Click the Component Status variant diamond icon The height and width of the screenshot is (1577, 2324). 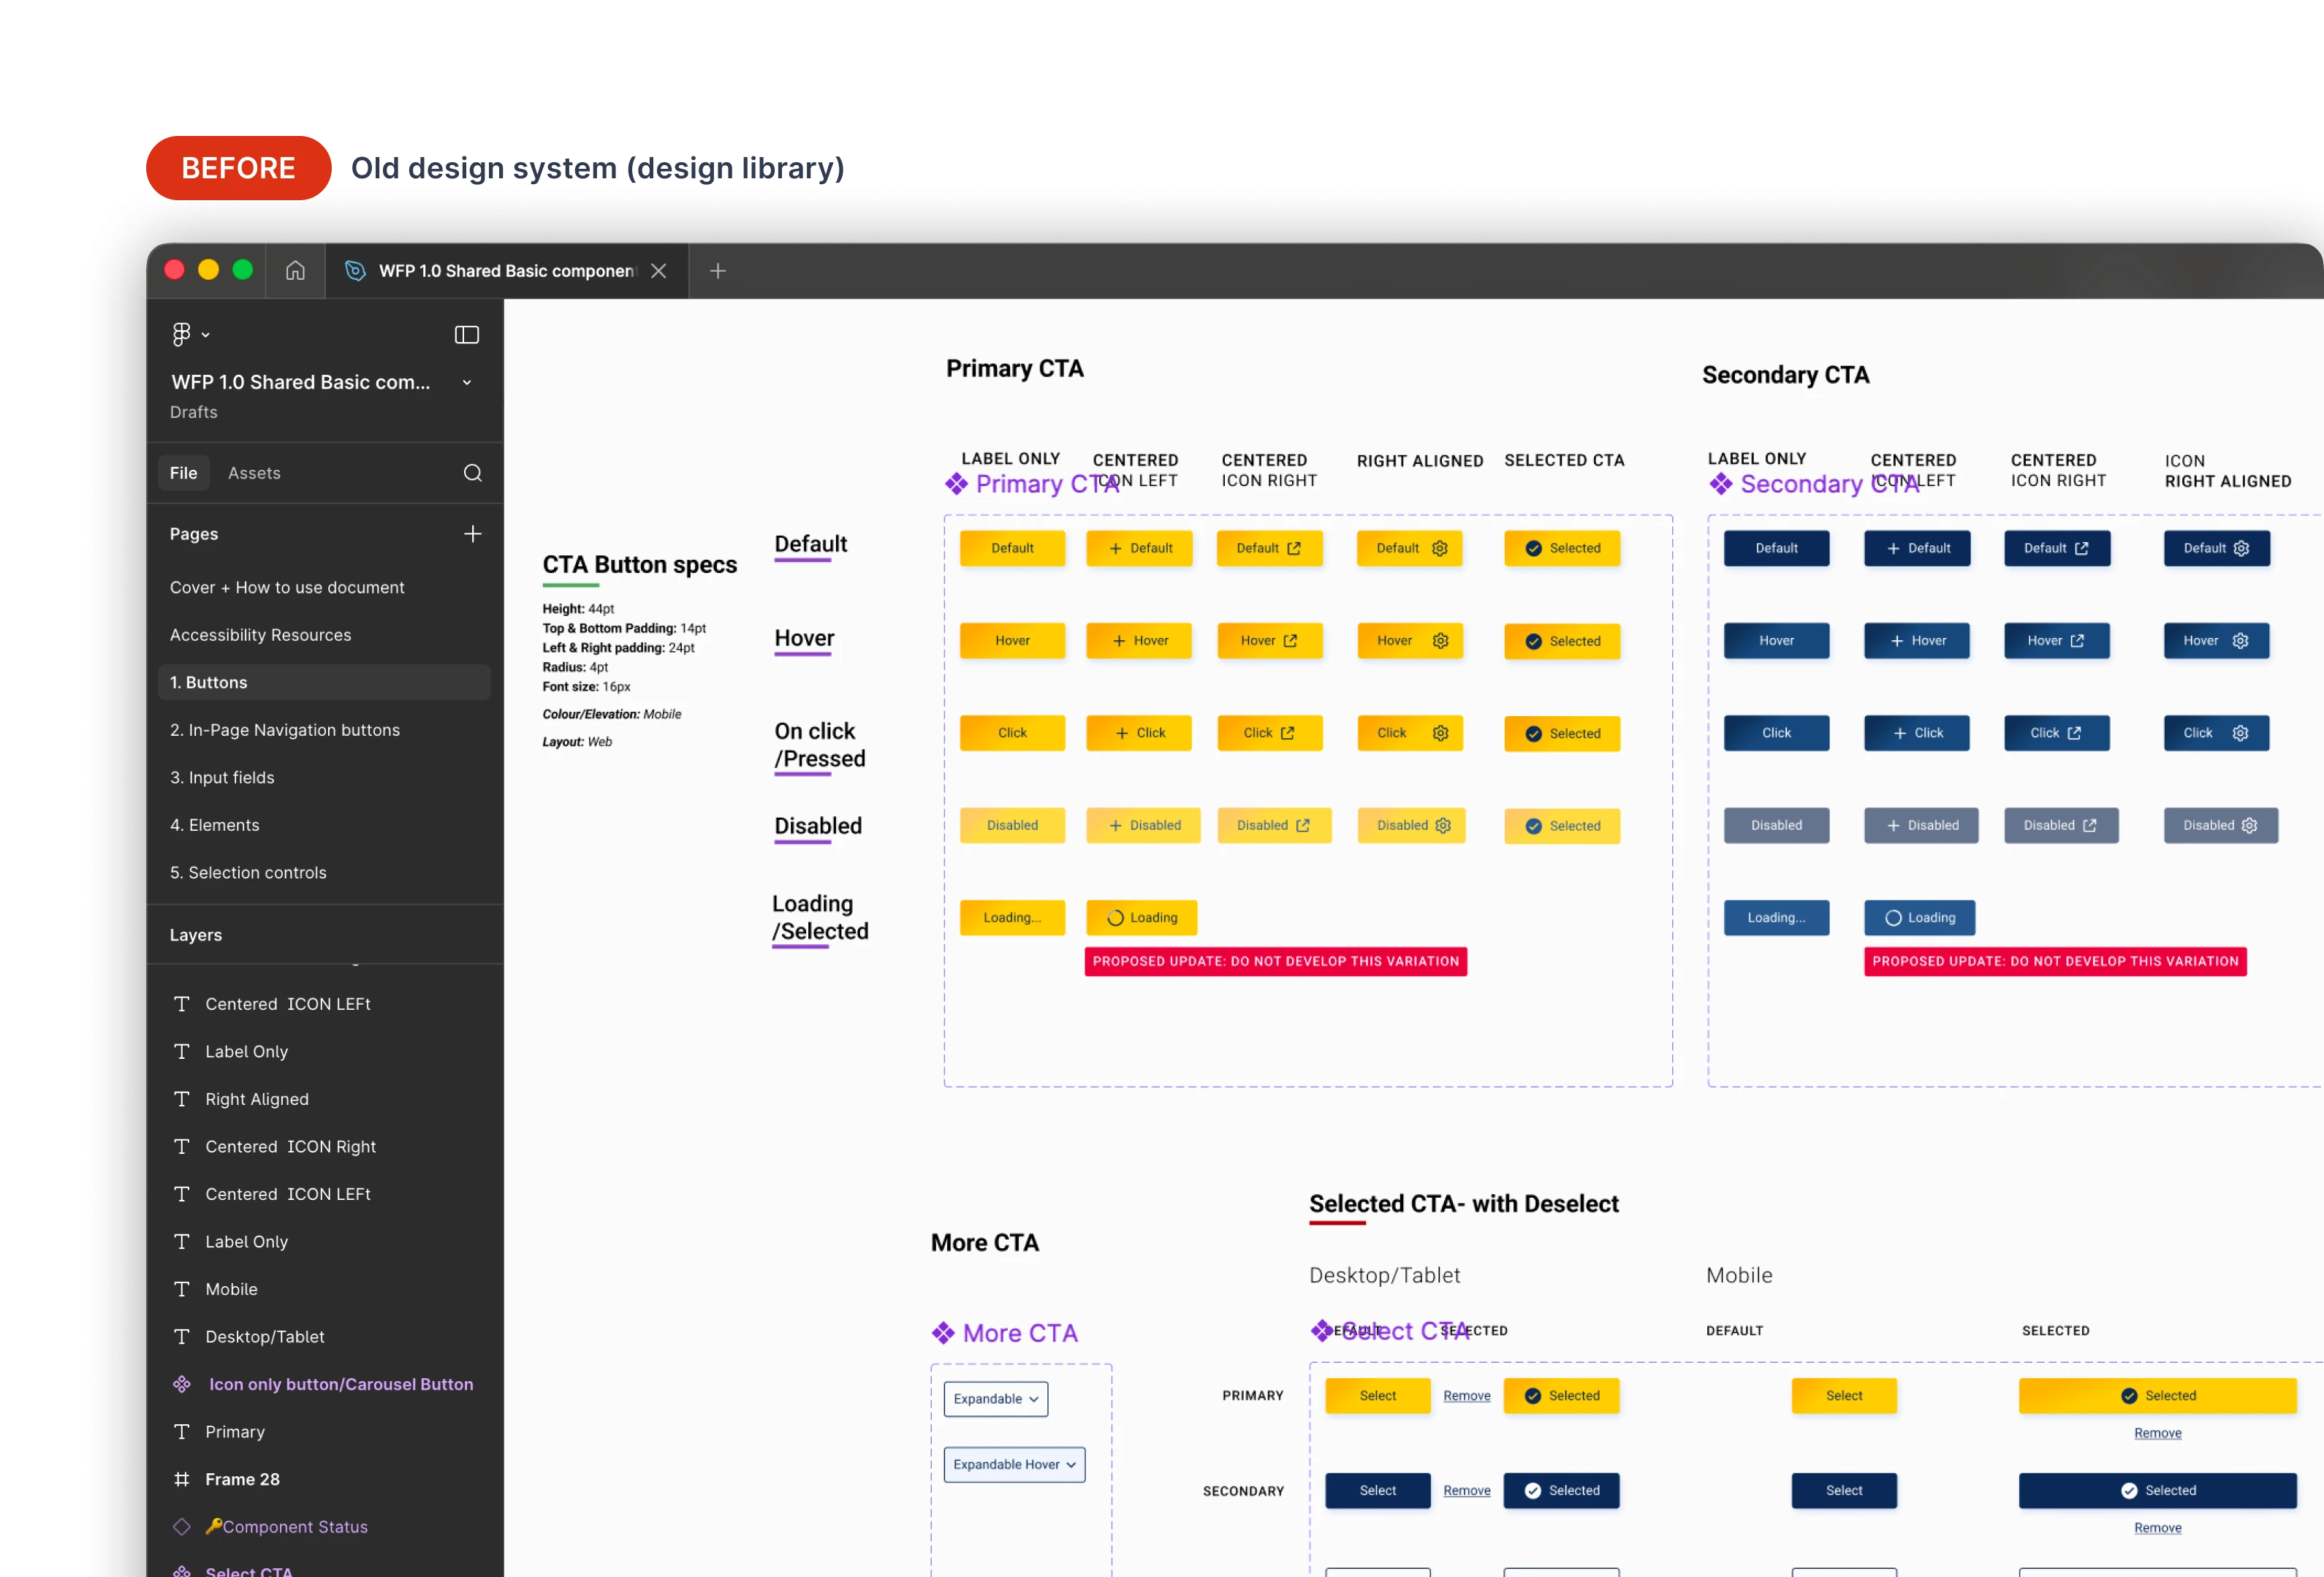click(182, 1526)
